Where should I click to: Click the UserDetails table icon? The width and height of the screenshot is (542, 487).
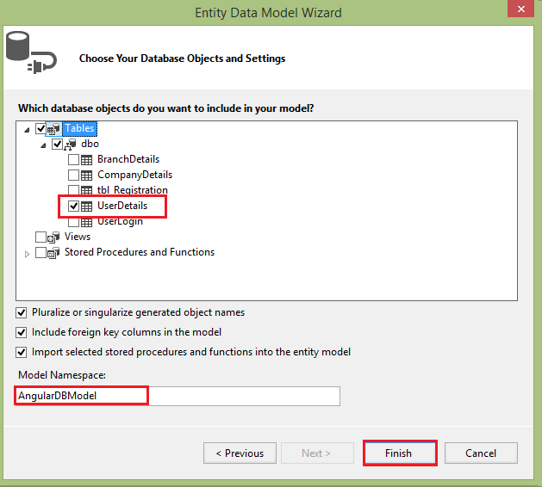(86, 207)
